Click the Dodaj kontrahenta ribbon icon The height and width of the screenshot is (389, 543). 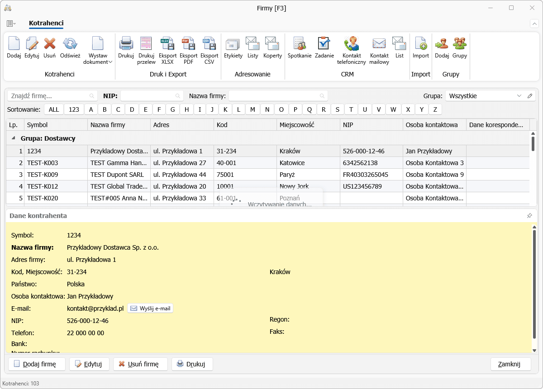[x=14, y=47]
